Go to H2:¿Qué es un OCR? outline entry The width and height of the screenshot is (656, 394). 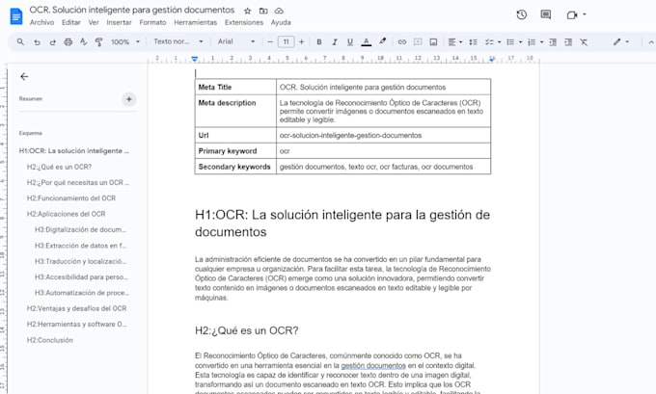[x=59, y=167]
